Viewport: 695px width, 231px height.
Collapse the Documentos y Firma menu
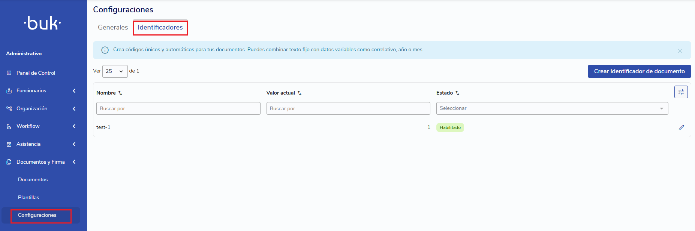tap(74, 162)
